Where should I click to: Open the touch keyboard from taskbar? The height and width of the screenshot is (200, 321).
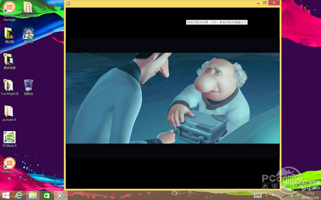point(257,196)
